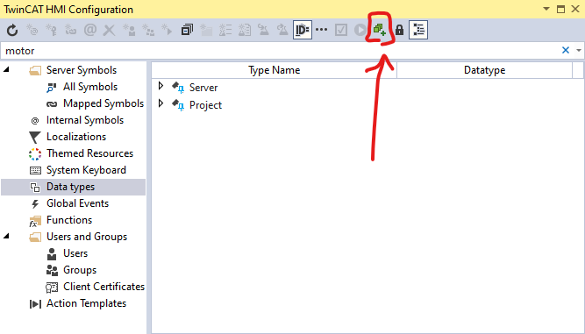Open Client Certificates entry
Viewport: 585px width, 334px height.
[x=103, y=287]
